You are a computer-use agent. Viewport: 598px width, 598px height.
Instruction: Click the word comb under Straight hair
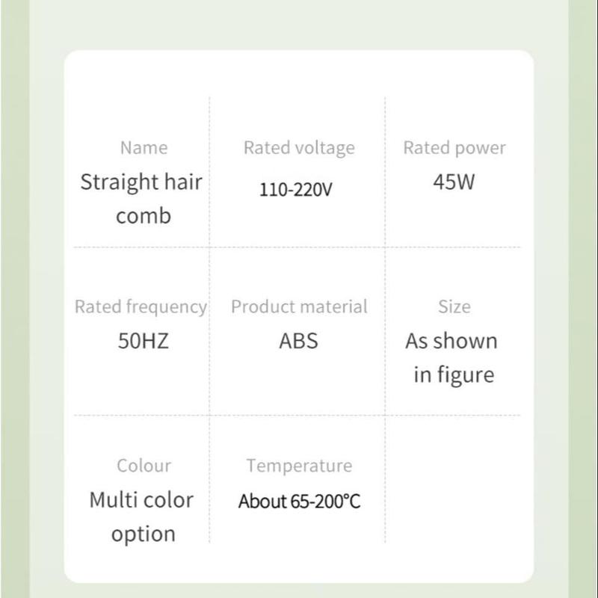coord(144,216)
